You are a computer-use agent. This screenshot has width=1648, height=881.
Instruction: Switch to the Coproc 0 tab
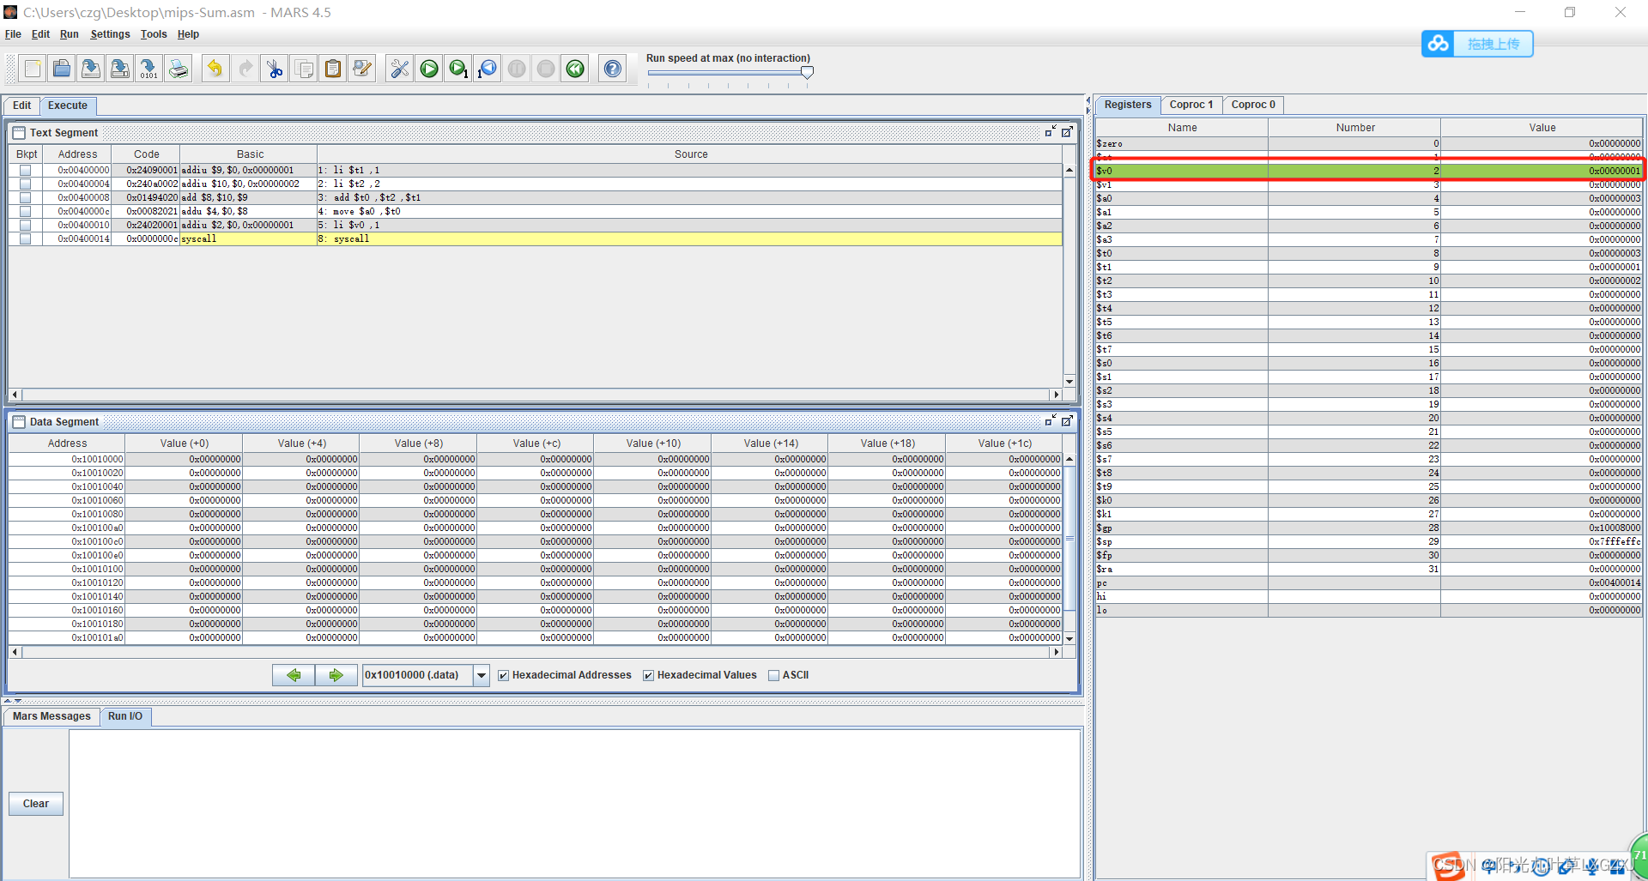[x=1253, y=105]
